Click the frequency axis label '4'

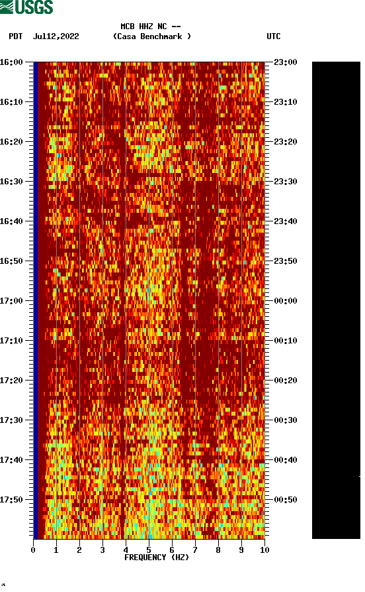point(126,550)
